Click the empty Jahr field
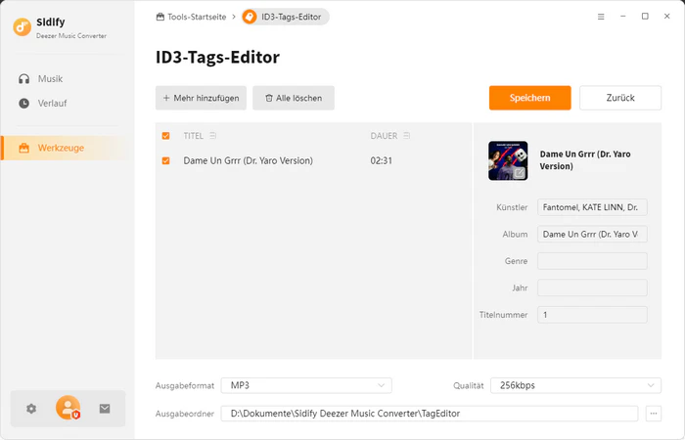The image size is (685, 440). [592, 288]
